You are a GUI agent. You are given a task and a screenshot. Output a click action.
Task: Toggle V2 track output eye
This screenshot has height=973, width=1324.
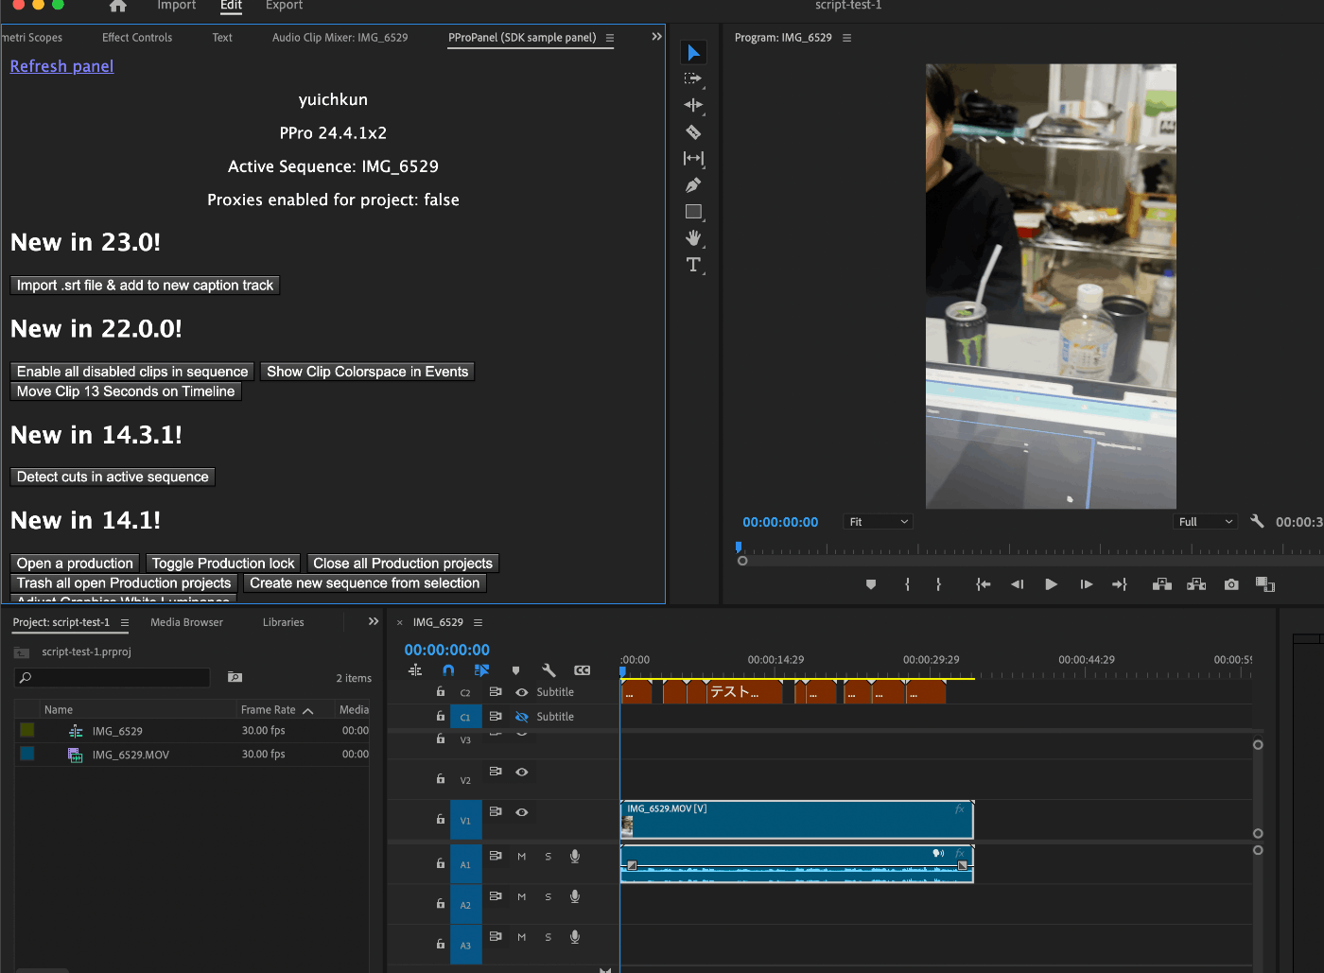coord(521,772)
